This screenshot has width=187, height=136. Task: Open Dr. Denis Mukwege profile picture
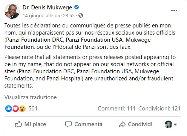[x=12, y=11]
